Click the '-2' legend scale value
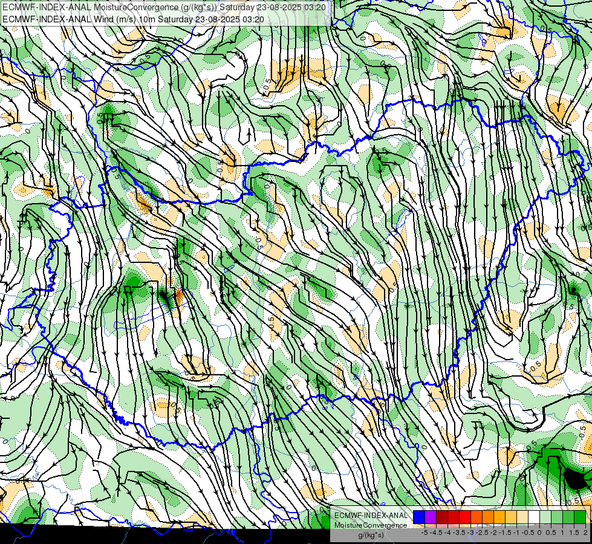 494,533
